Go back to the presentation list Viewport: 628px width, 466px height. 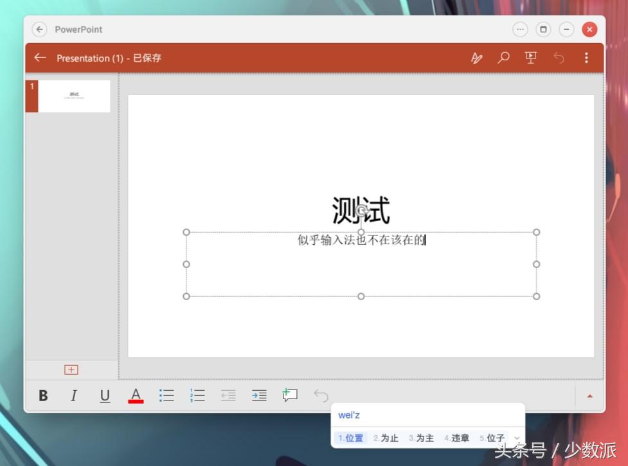tap(40, 58)
